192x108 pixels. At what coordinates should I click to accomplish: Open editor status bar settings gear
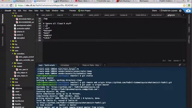coord(184,61)
